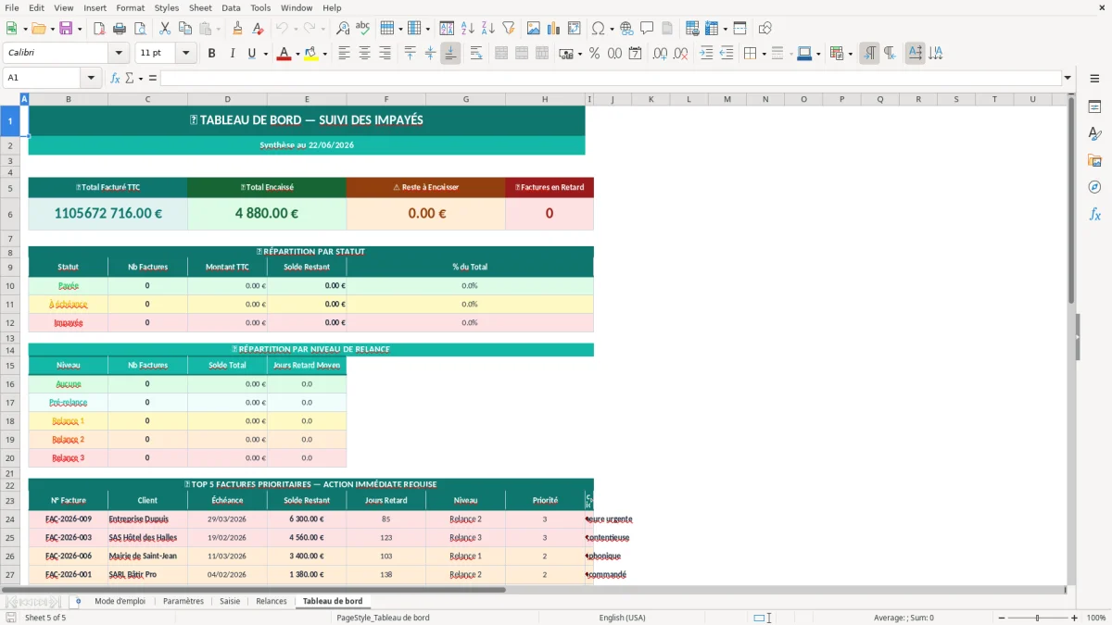Toggle Align Bottom
The image size is (1112, 625).
click(x=450, y=54)
